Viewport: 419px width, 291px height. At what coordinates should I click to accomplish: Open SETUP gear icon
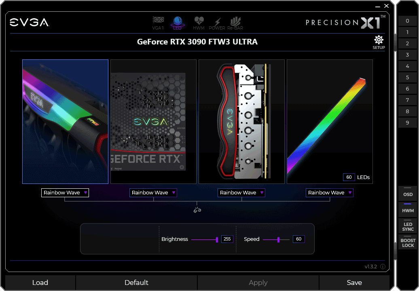click(x=379, y=42)
